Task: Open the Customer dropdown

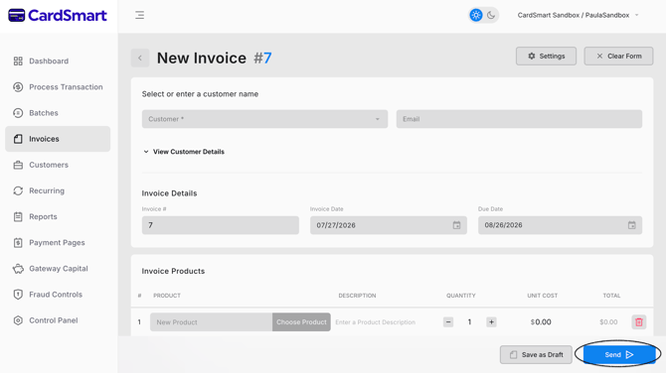Action: (x=264, y=119)
